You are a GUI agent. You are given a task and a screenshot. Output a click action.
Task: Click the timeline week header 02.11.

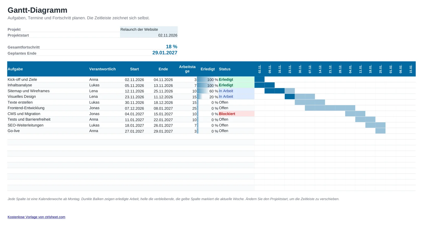pos(260,69)
